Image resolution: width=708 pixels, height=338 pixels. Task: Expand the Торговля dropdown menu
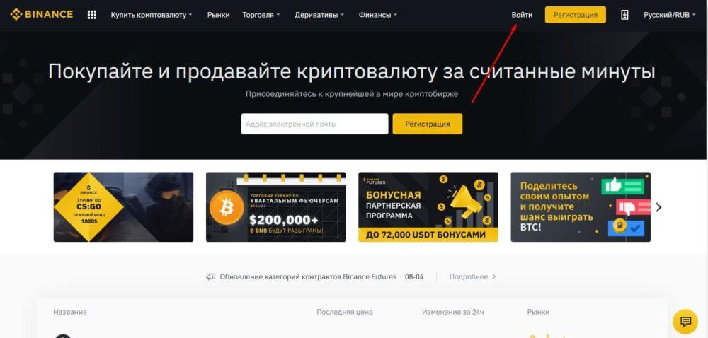coord(261,15)
